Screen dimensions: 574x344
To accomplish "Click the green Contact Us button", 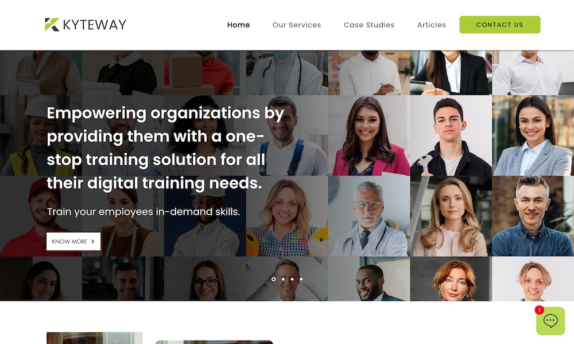I will pyautogui.click(x=500, y=25).
